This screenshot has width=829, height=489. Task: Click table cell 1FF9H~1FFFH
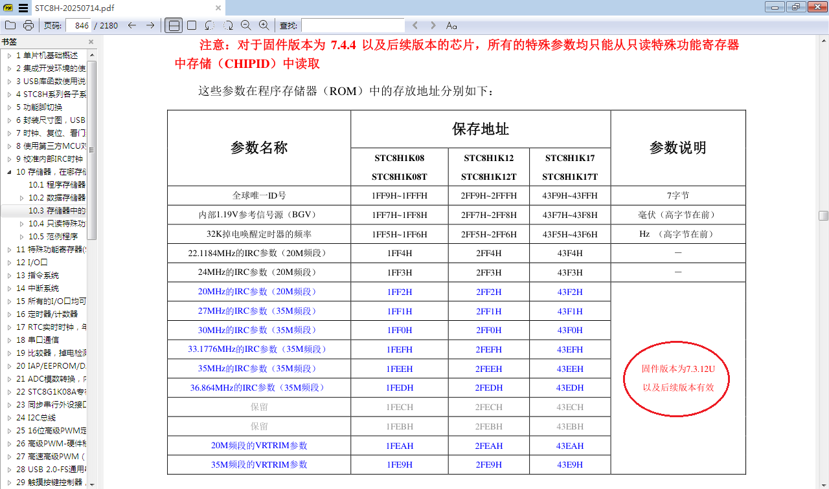coord(398,195)
